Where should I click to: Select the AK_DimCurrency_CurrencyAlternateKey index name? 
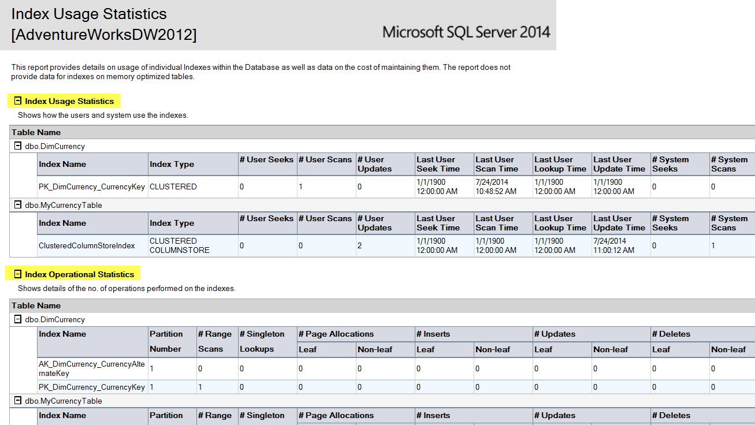92,368
